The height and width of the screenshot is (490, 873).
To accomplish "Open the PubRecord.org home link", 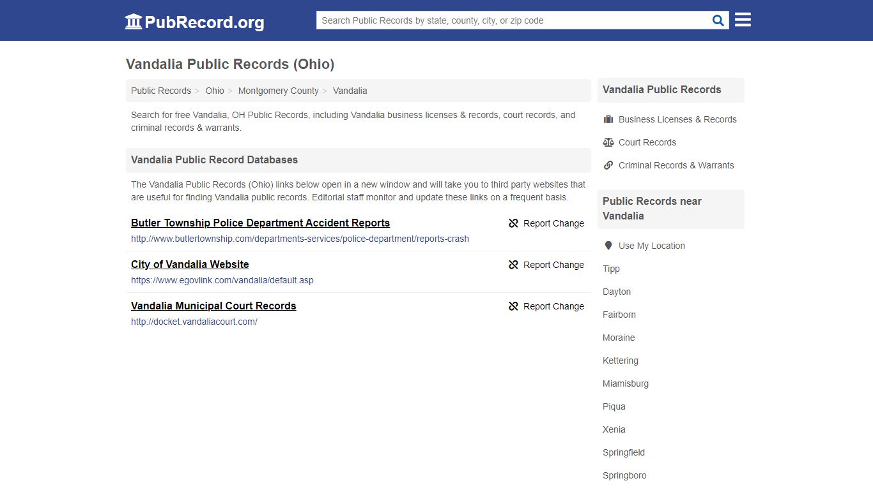I will pyautogui.click(x=194, y=22).
